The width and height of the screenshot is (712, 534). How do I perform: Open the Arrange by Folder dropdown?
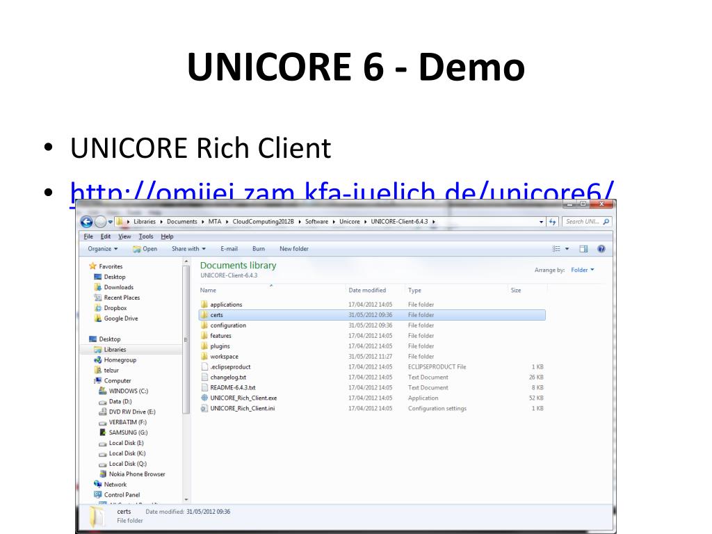[x=582, y=270]
